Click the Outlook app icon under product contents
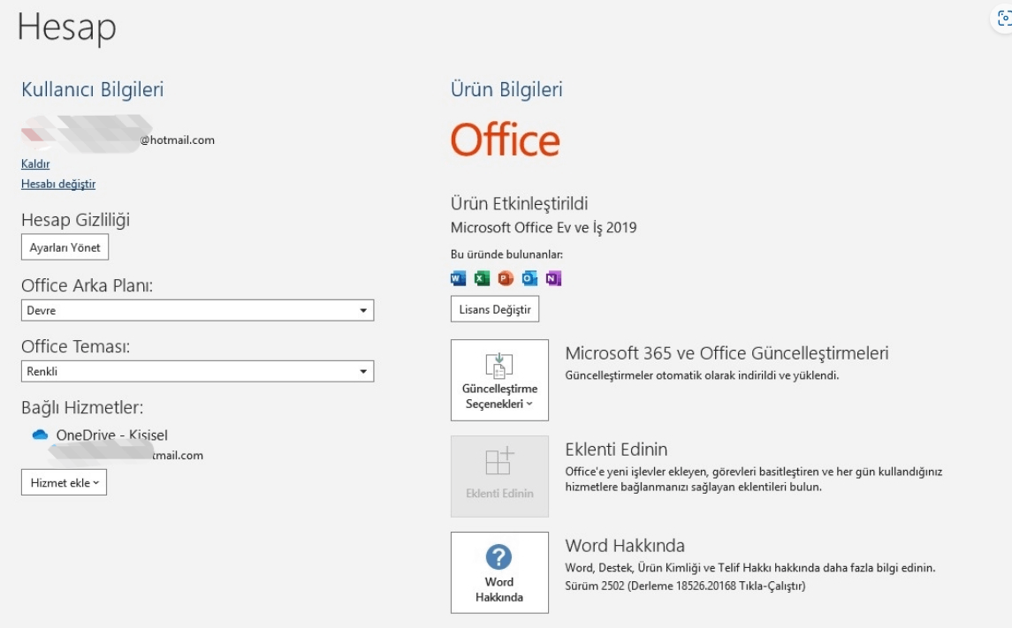Screen dimensions: 1012x628 [530, 278]
